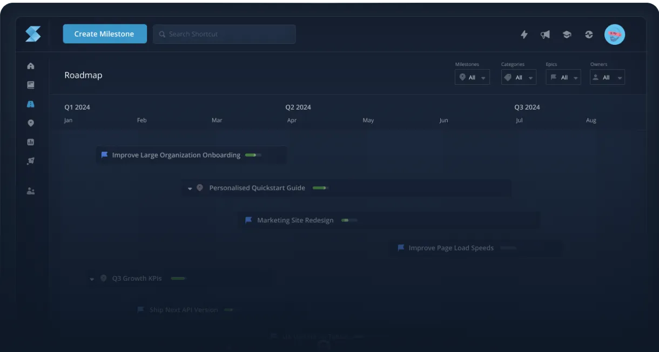Click the lightning quick-actions icon in the header
659x352 pixels.
(524, 34)
